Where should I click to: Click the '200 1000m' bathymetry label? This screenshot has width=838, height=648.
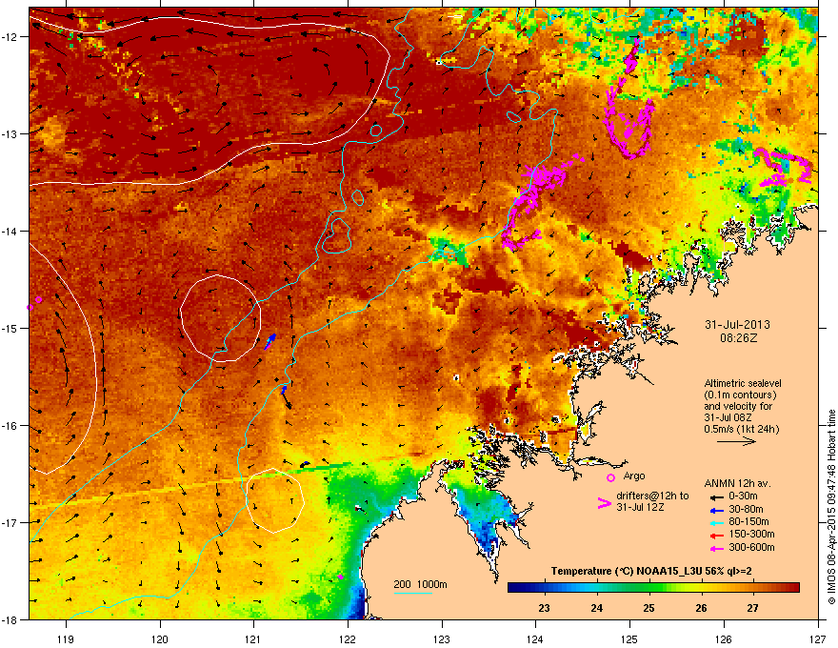click(420, 584)
